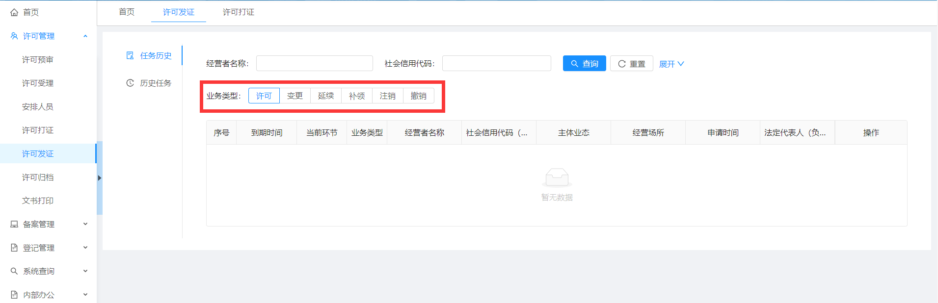The width and height of the screenshot is (938, 303).
Task: Collapse the 许可管理 menu chevron
Action: coord(85,36)
